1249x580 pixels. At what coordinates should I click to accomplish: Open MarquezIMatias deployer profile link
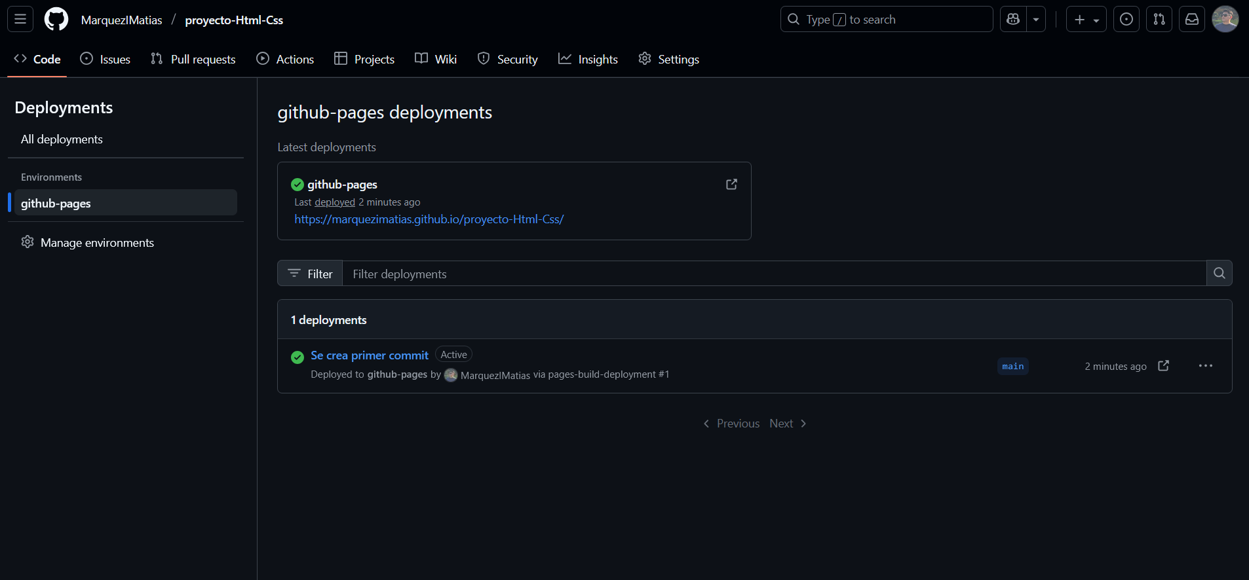[x=495, y=375]
